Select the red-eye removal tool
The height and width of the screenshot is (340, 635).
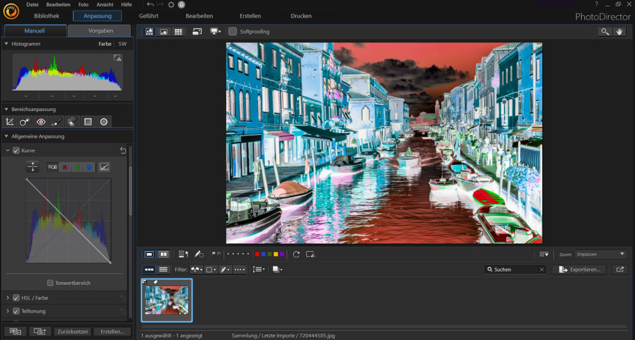[41, 121]
